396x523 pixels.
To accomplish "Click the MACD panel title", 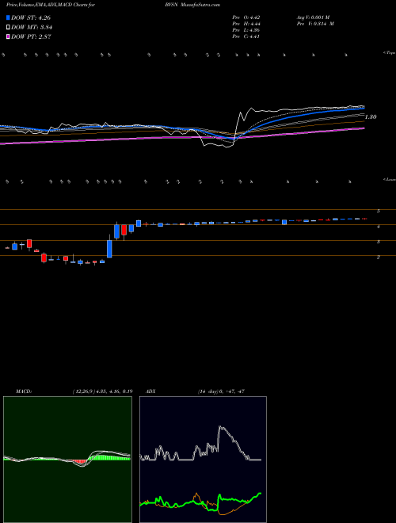I will 23,391.
